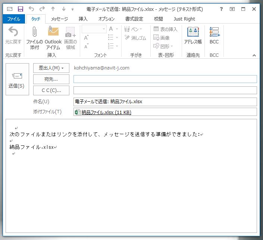This screenshot has height=240, width=263.
Task: Click ファイルの添付 paperclip button
Action: point(34,38)
